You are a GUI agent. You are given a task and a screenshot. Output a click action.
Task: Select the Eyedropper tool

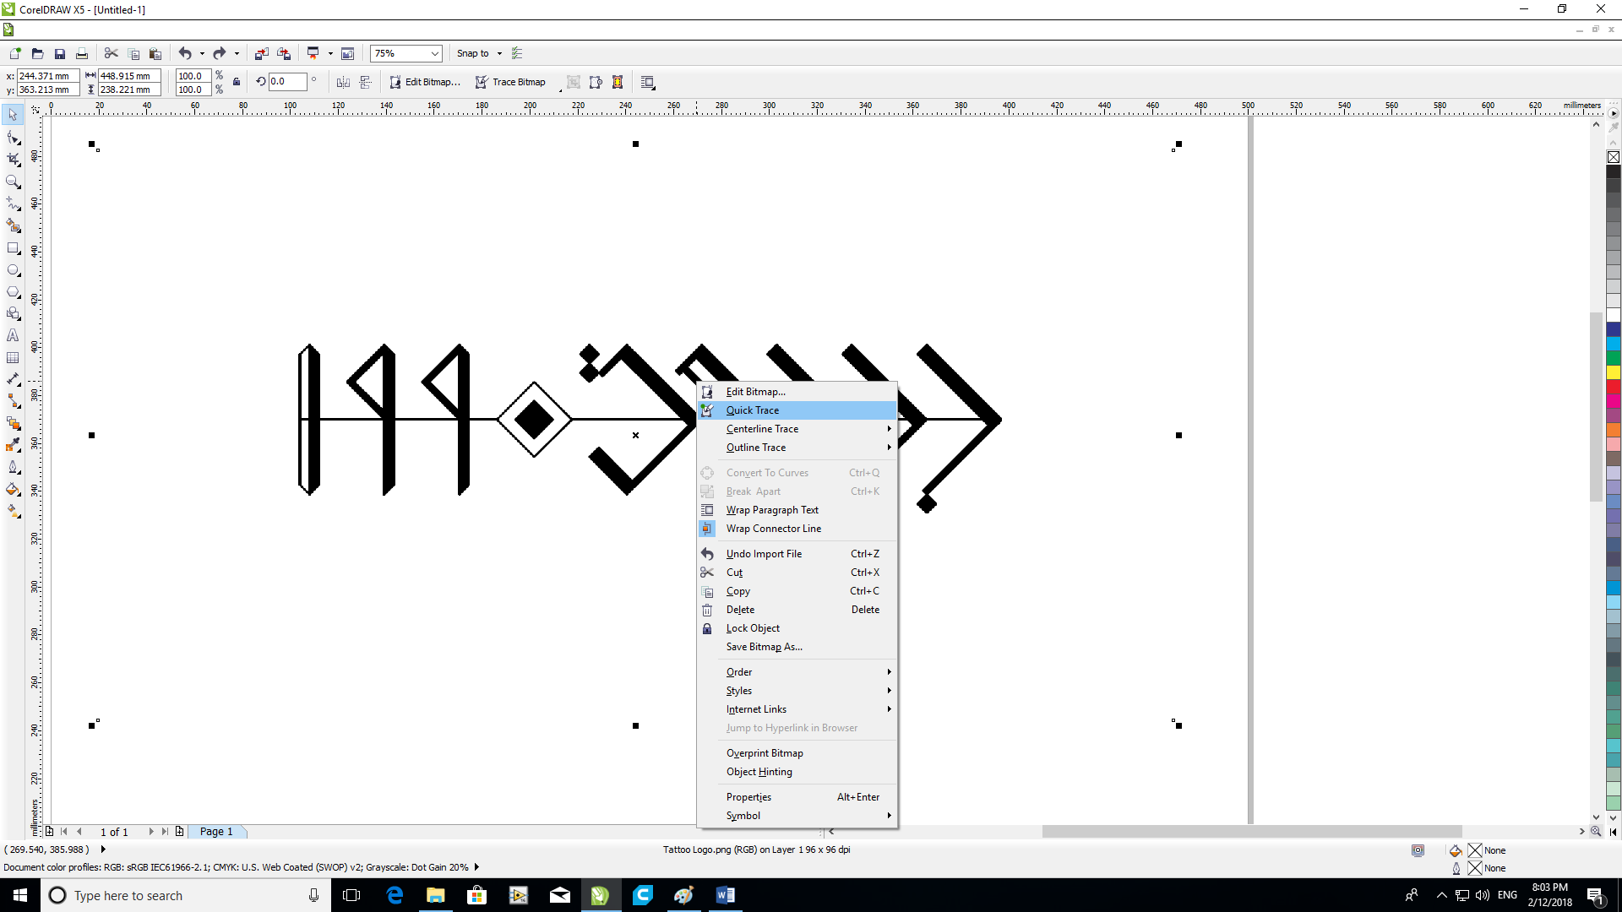point(13,445)
